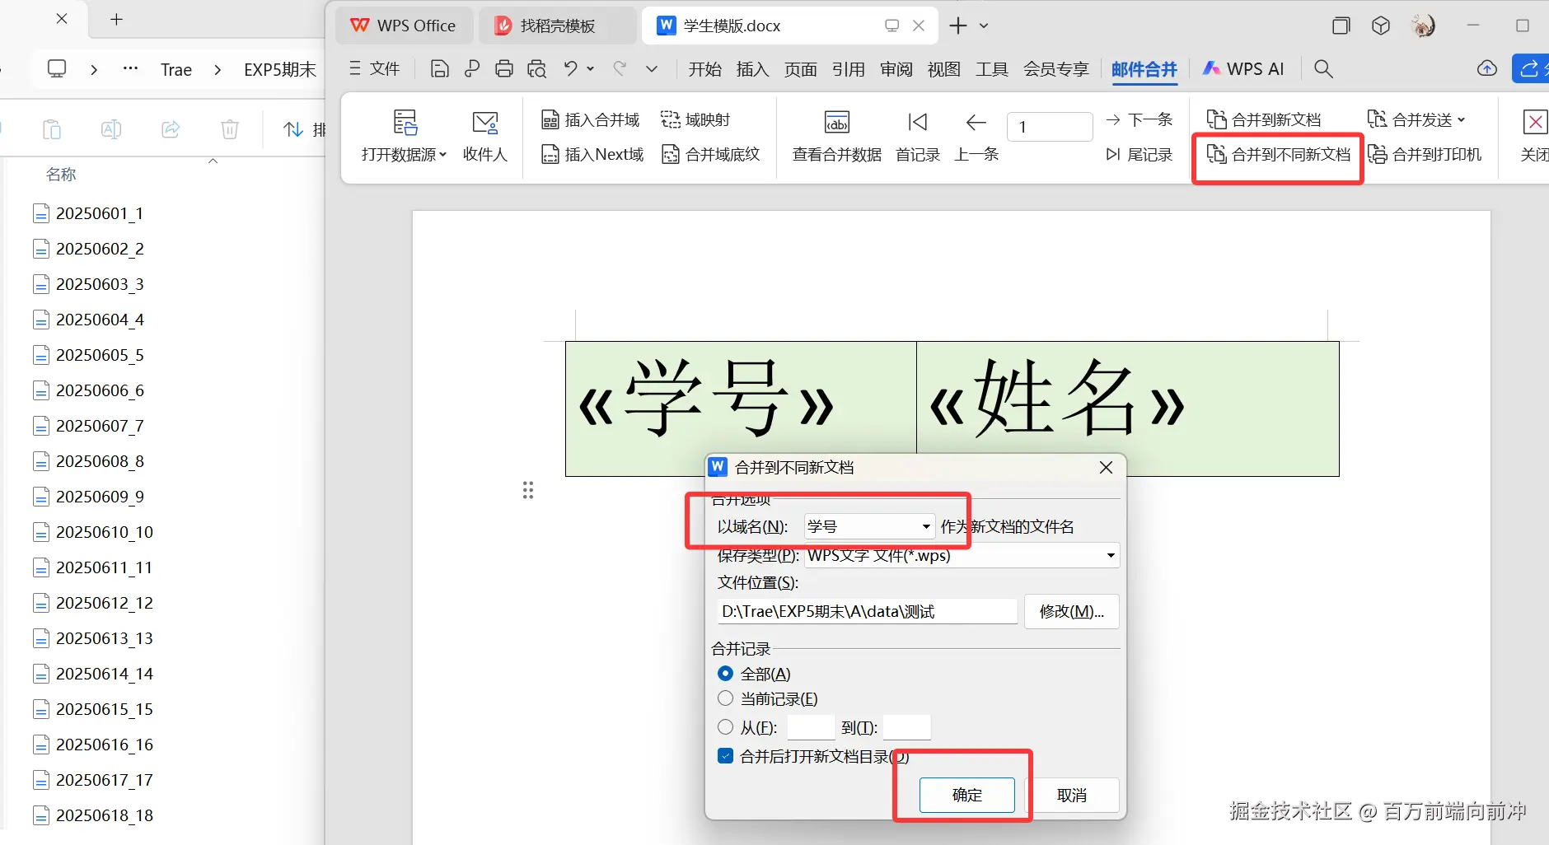Click the record number input field
Viewport: 1549px width, 845px height.
(1050, 127)
